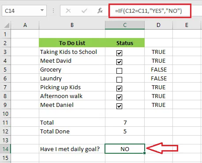
Task: Select row 11 header
Action: [5, 122]
